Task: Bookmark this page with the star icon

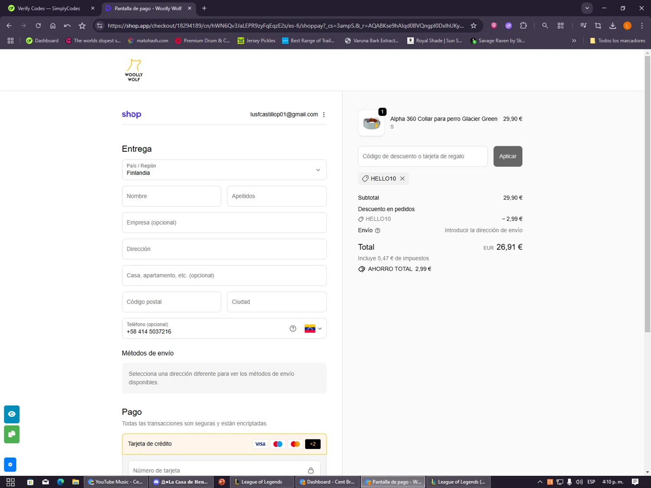Action: pyautogui.click(x=473, y=26)
